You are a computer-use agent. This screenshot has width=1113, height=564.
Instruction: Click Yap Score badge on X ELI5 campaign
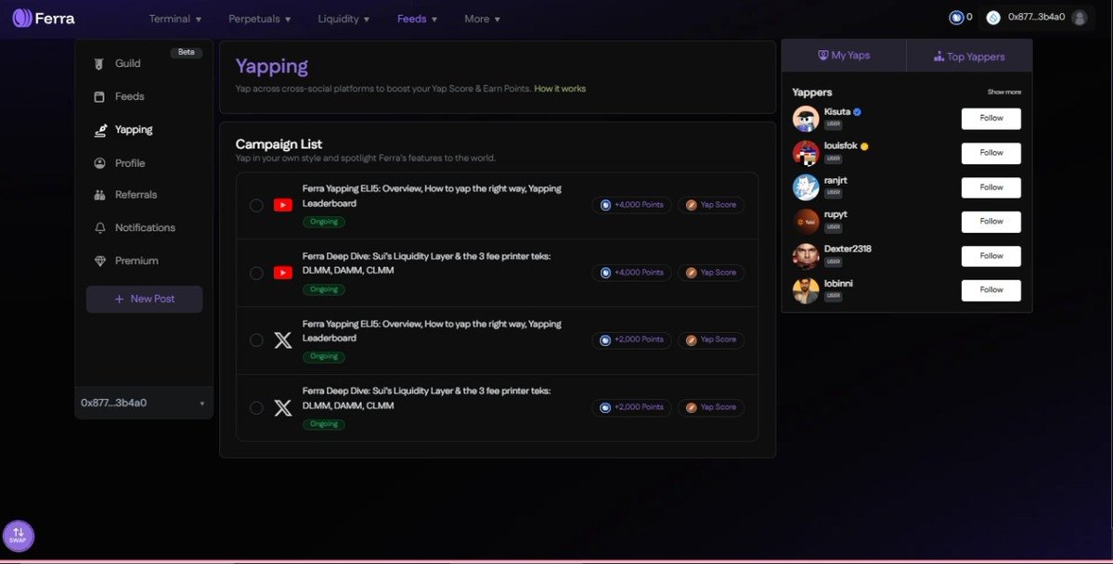click(710, 340)
